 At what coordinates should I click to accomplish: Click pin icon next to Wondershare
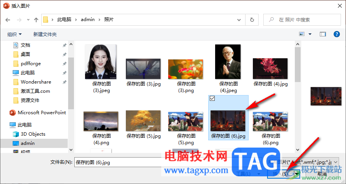[x=64, y=82]
